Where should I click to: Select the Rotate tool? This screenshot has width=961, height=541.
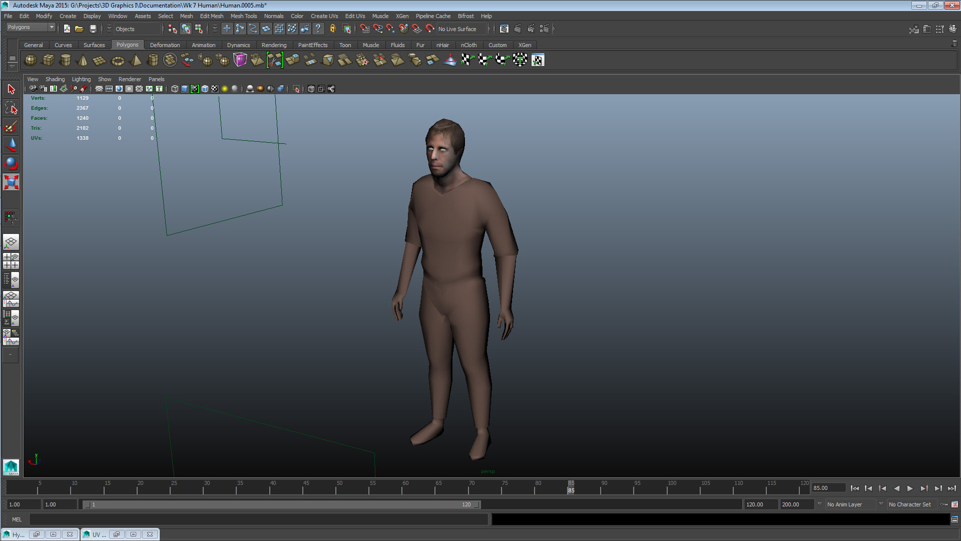[x=11, y=162]
